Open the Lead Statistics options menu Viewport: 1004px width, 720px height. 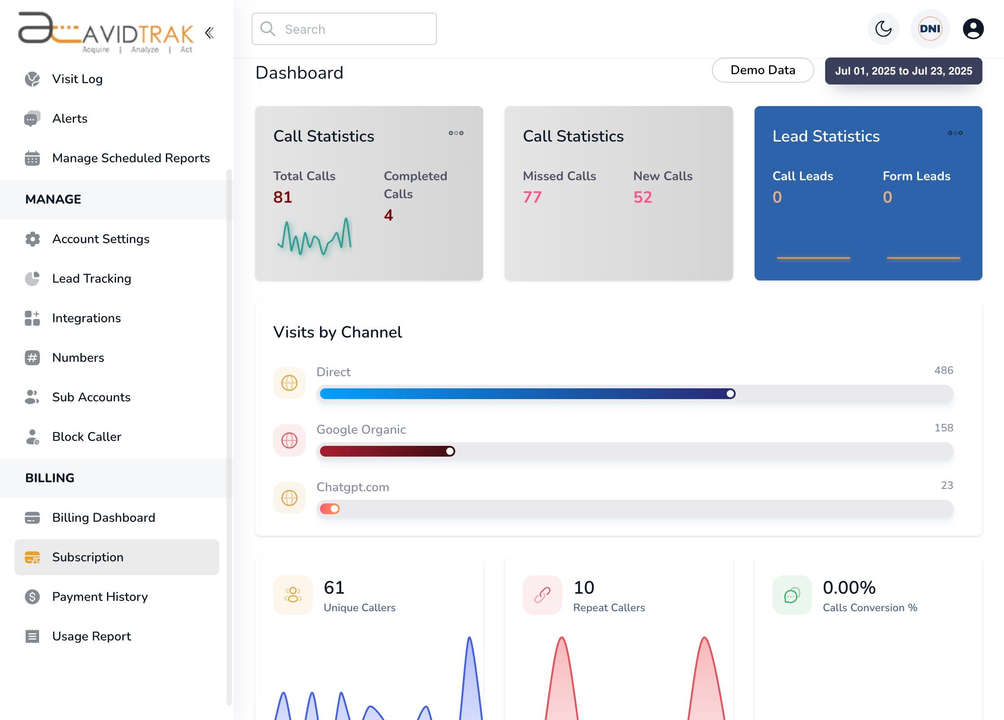pyautogui.click(x=955, y=133)
